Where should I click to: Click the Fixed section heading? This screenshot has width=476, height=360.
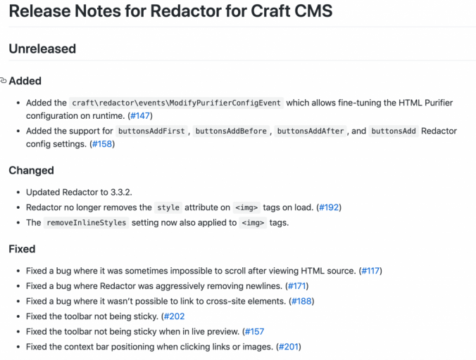[22, 249]
